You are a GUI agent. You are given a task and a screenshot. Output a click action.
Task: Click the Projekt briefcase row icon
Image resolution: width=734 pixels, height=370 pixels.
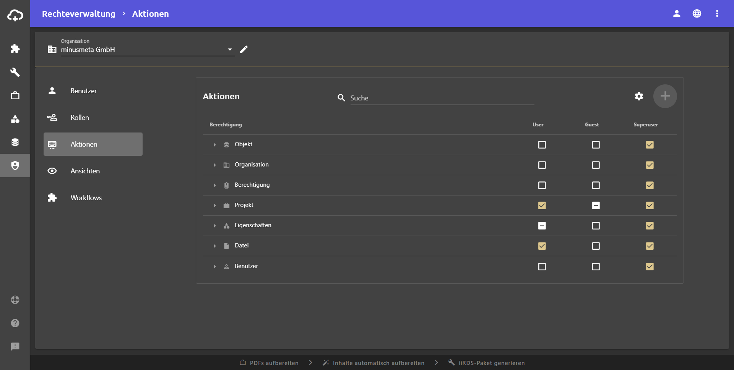click(226, 205)
